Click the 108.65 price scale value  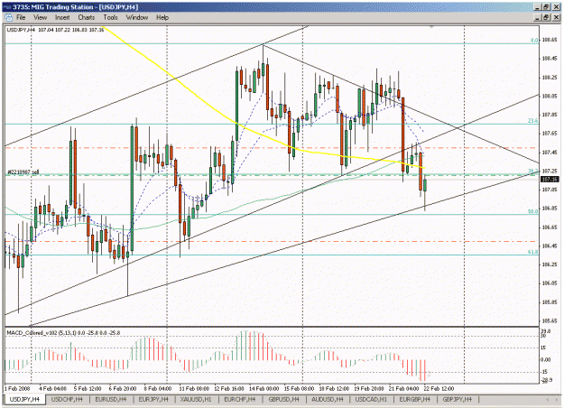(x=550, y=40)
